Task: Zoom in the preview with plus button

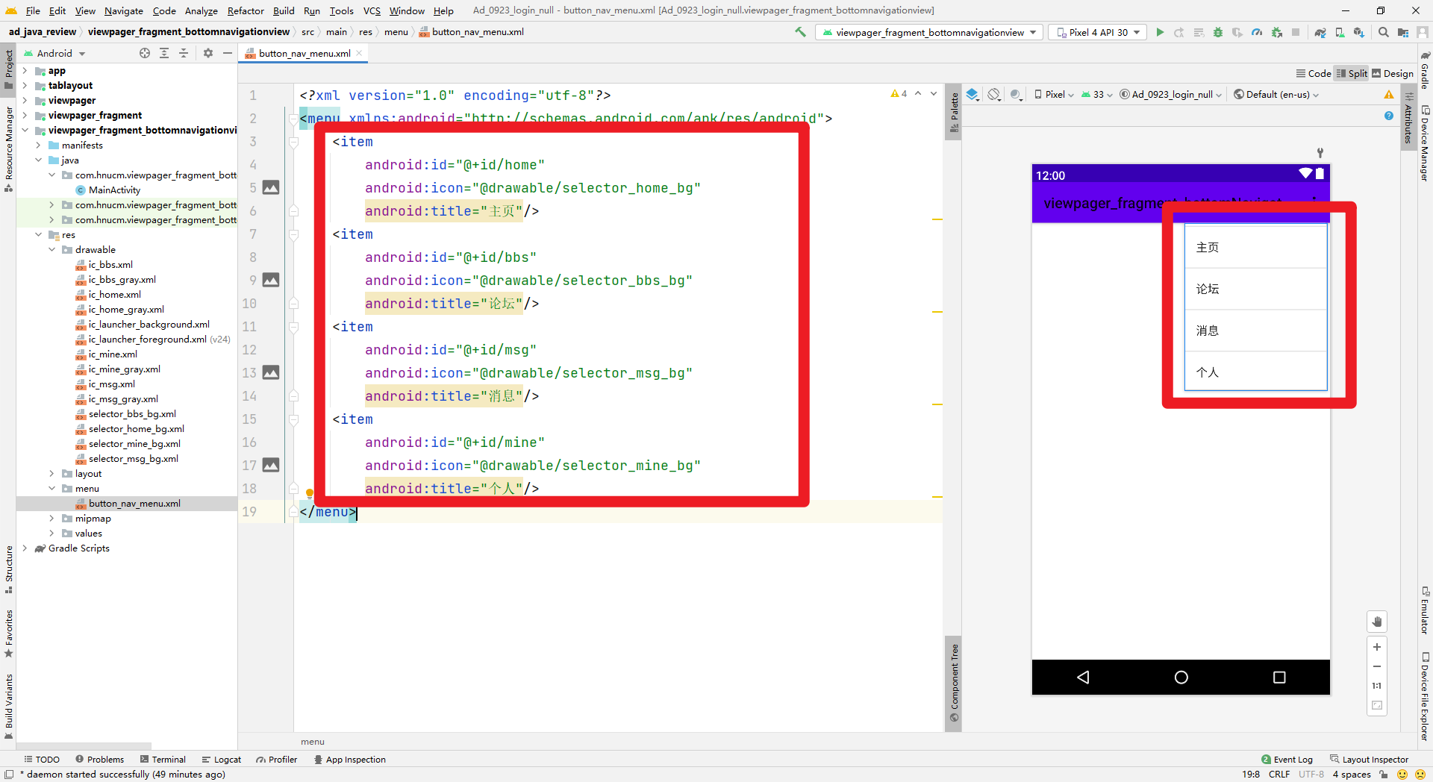Action: [1377, 647]
